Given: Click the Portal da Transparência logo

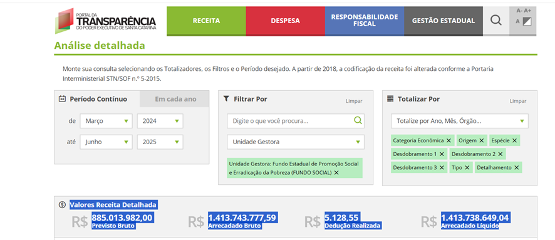Looking at the screenshot, I should 105,21.
